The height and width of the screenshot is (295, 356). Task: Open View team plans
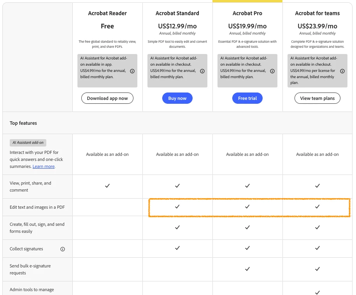coord(317,98)
